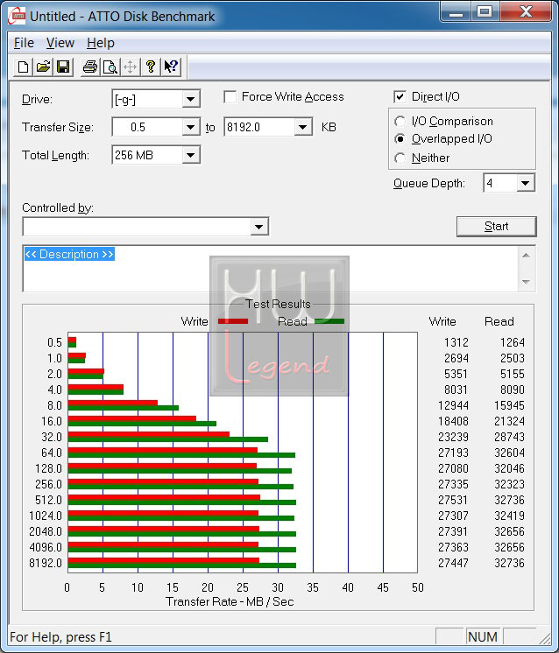This screenshot has width=559, height=653.
Task: Open the File menu
Action: (24, 43)
